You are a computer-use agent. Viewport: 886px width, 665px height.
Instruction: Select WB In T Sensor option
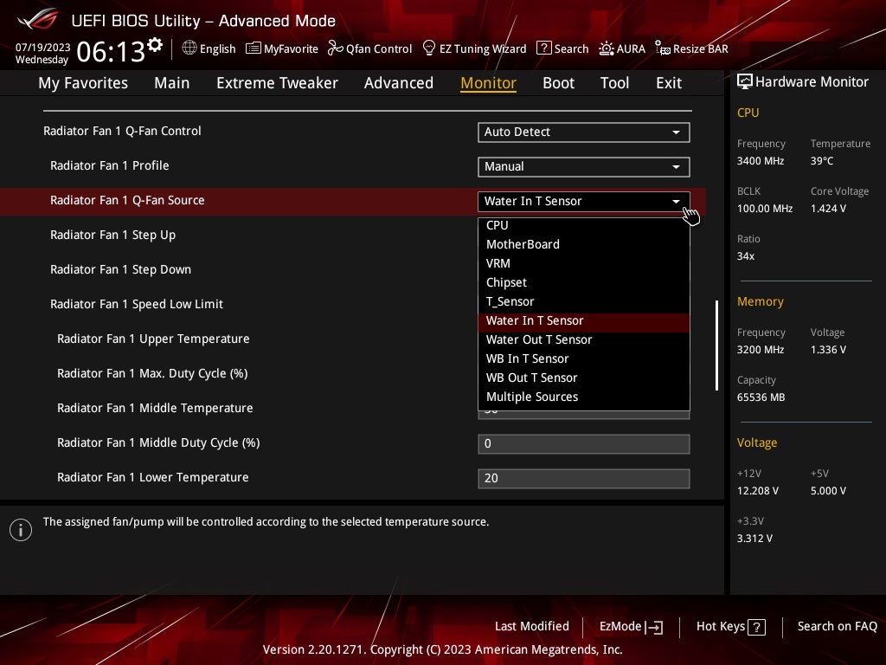click(x=584, y=358)
